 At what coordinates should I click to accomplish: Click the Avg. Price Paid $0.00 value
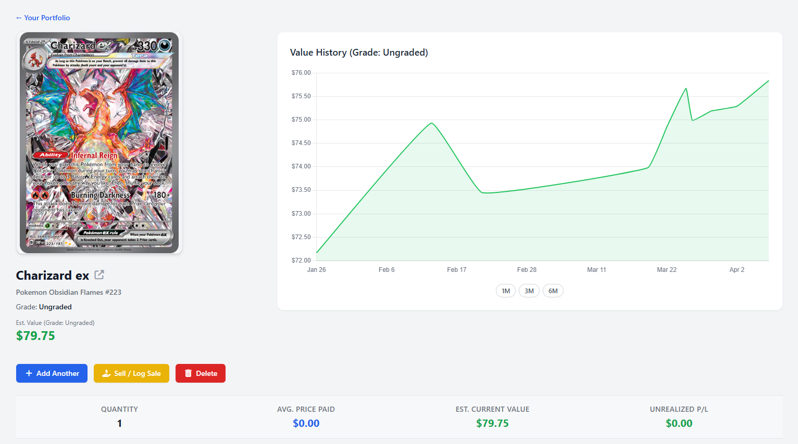[x=306, y=423]
